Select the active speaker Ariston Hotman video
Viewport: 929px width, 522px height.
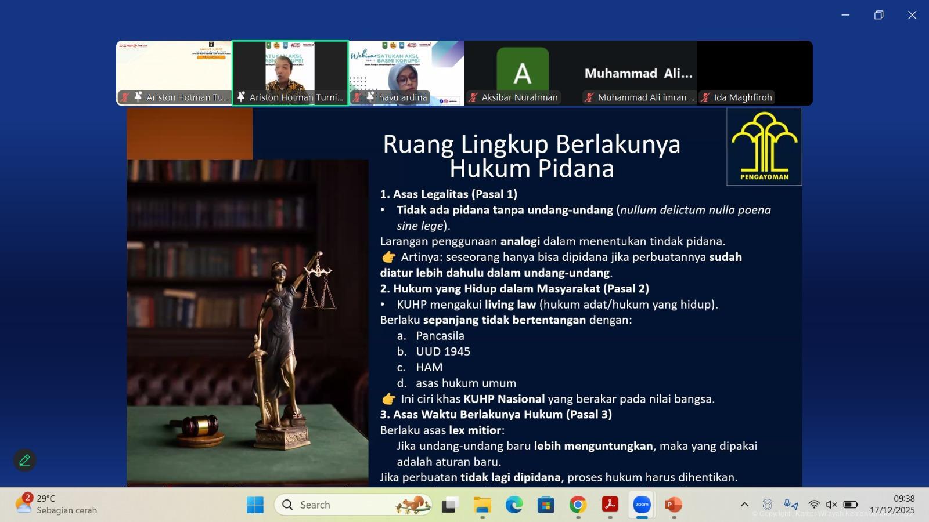[290, 72]
